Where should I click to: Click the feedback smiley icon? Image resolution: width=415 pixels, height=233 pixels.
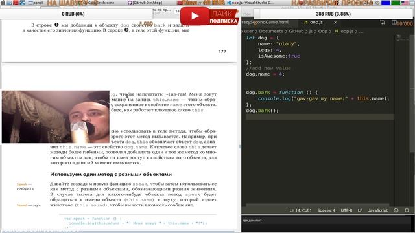point(396,210)
